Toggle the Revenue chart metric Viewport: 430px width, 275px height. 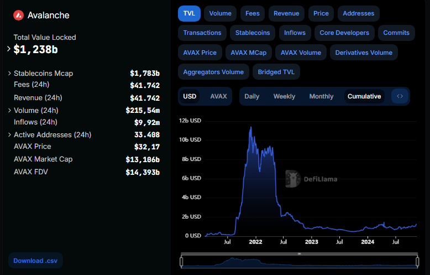286,13
